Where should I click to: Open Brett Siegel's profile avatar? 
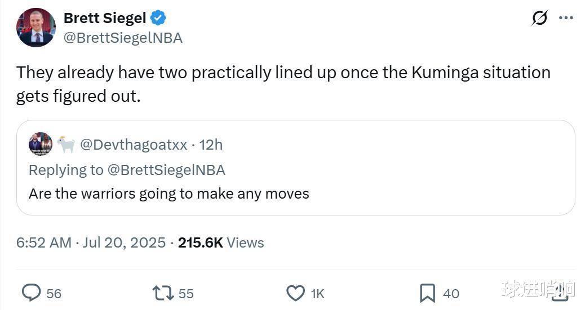(36, 28)
